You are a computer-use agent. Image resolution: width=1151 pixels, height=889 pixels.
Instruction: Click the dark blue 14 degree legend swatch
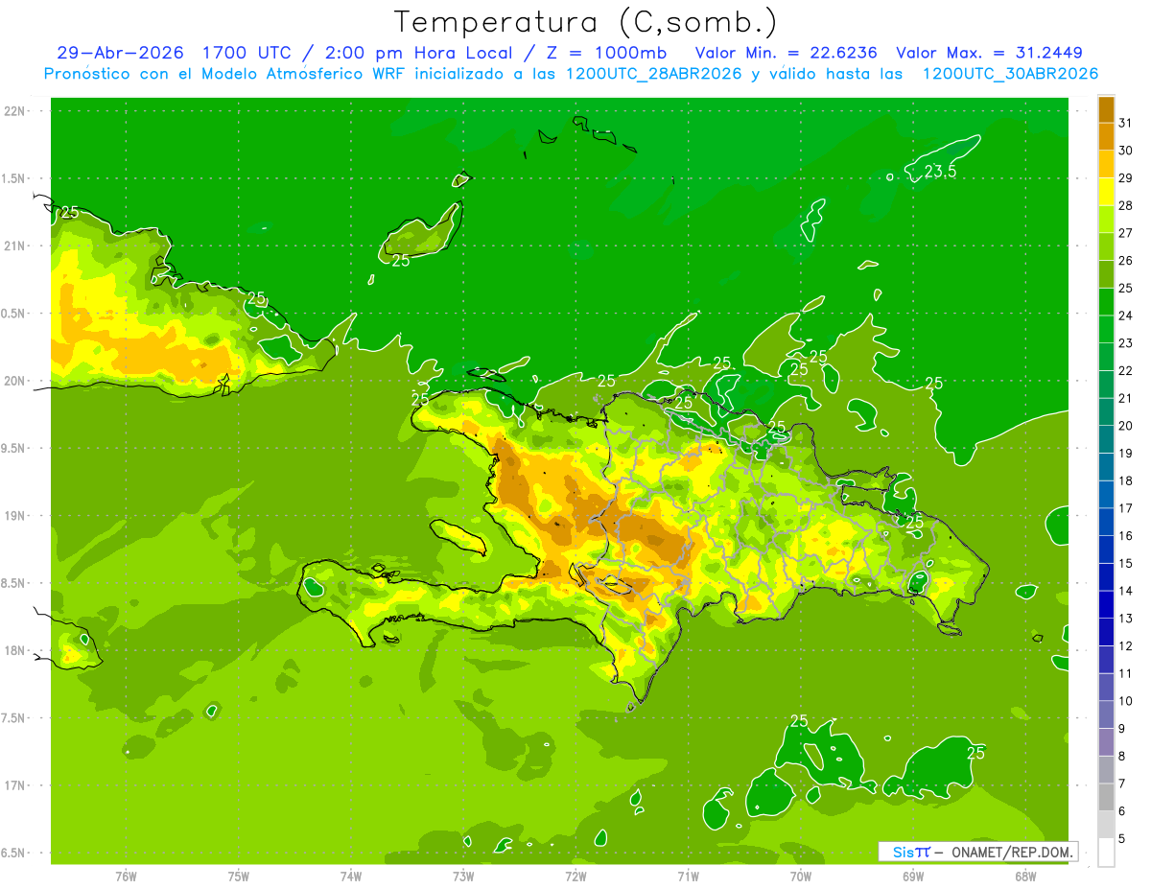(x=1106, y=577)
